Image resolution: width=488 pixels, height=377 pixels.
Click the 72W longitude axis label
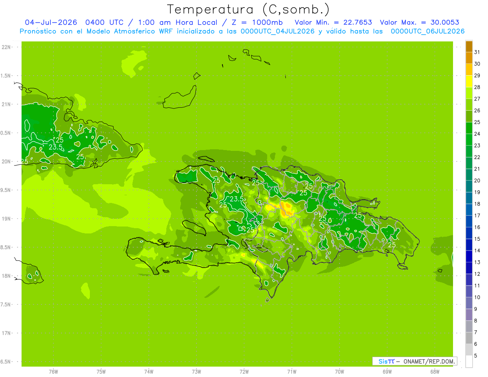(x=244, y=371)
